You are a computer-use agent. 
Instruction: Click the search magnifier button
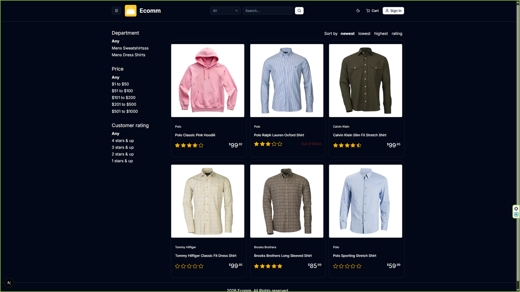[299, 11]
